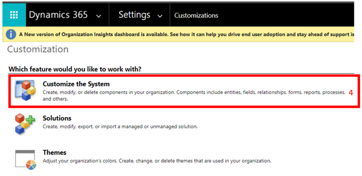Screen dimensions: 362x176
Task: Open the app launcher waffle icon
Action: pyautogui.click(x=14, y=15)
